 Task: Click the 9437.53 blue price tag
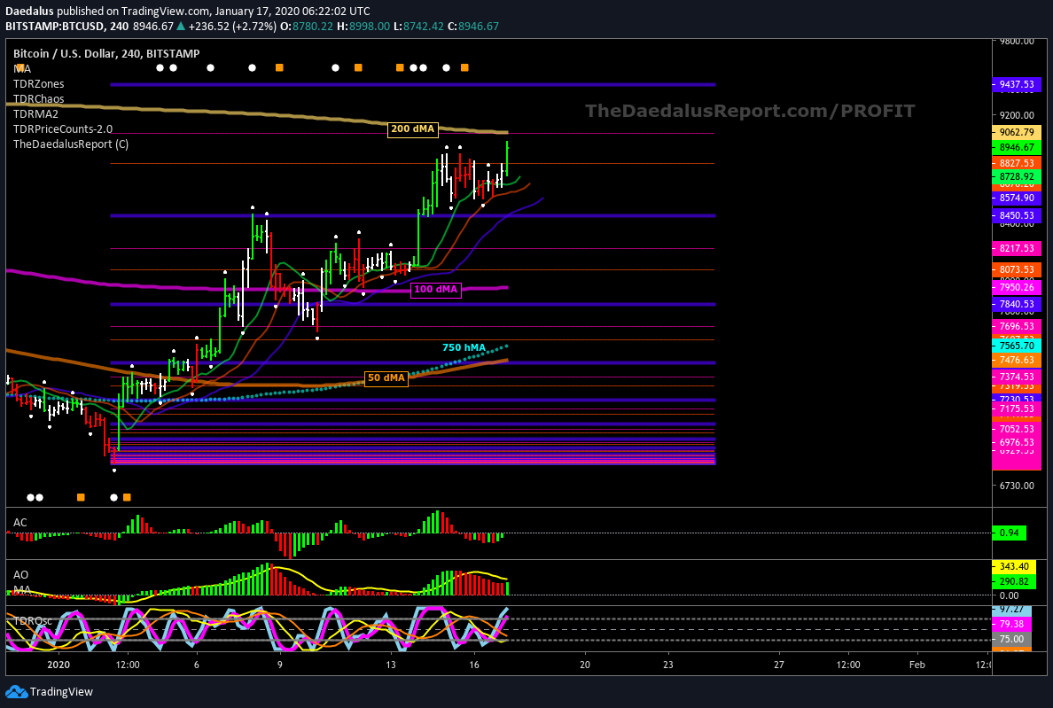pyautogui.click(x=1017, y=84)
